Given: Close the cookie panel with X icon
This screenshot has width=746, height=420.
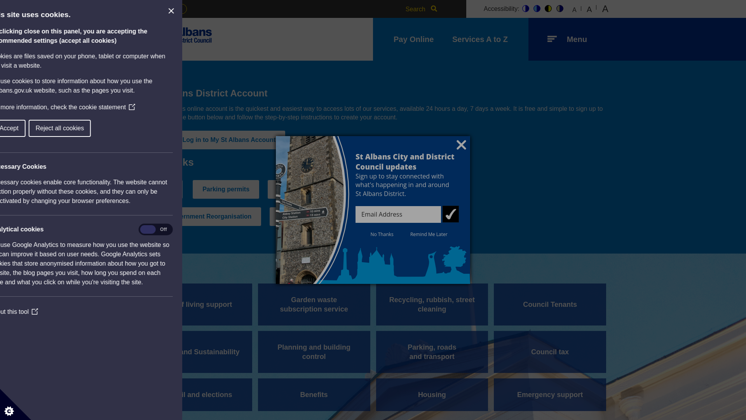Looking at the screenshot, I should pyautogui.click(x=171, y=11).
